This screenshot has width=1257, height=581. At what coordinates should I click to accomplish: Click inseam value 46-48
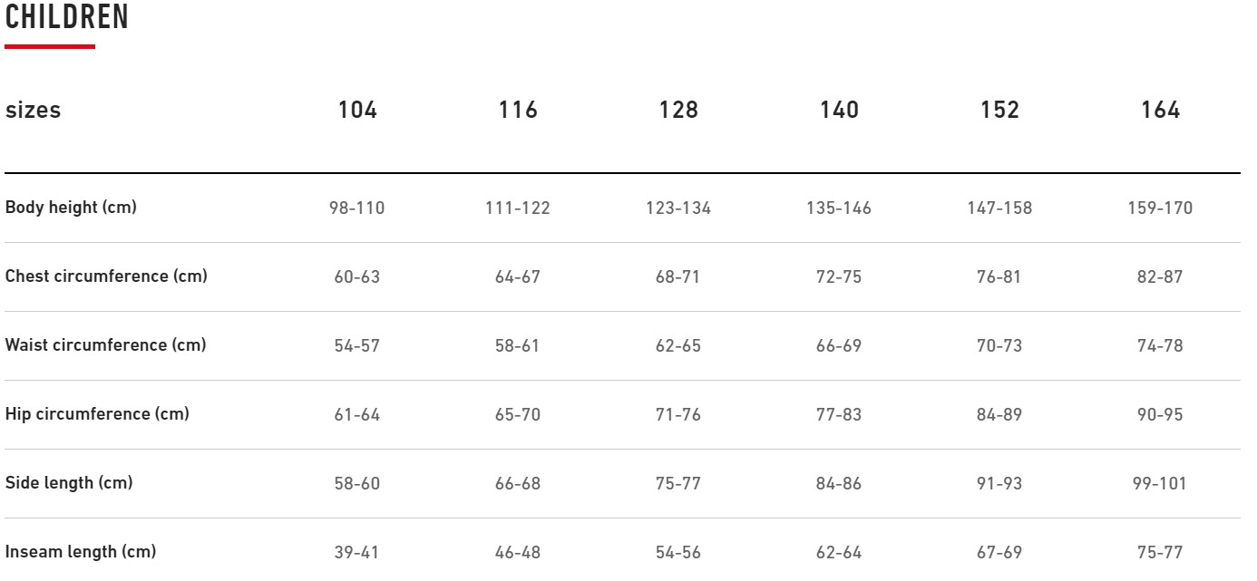518,553
